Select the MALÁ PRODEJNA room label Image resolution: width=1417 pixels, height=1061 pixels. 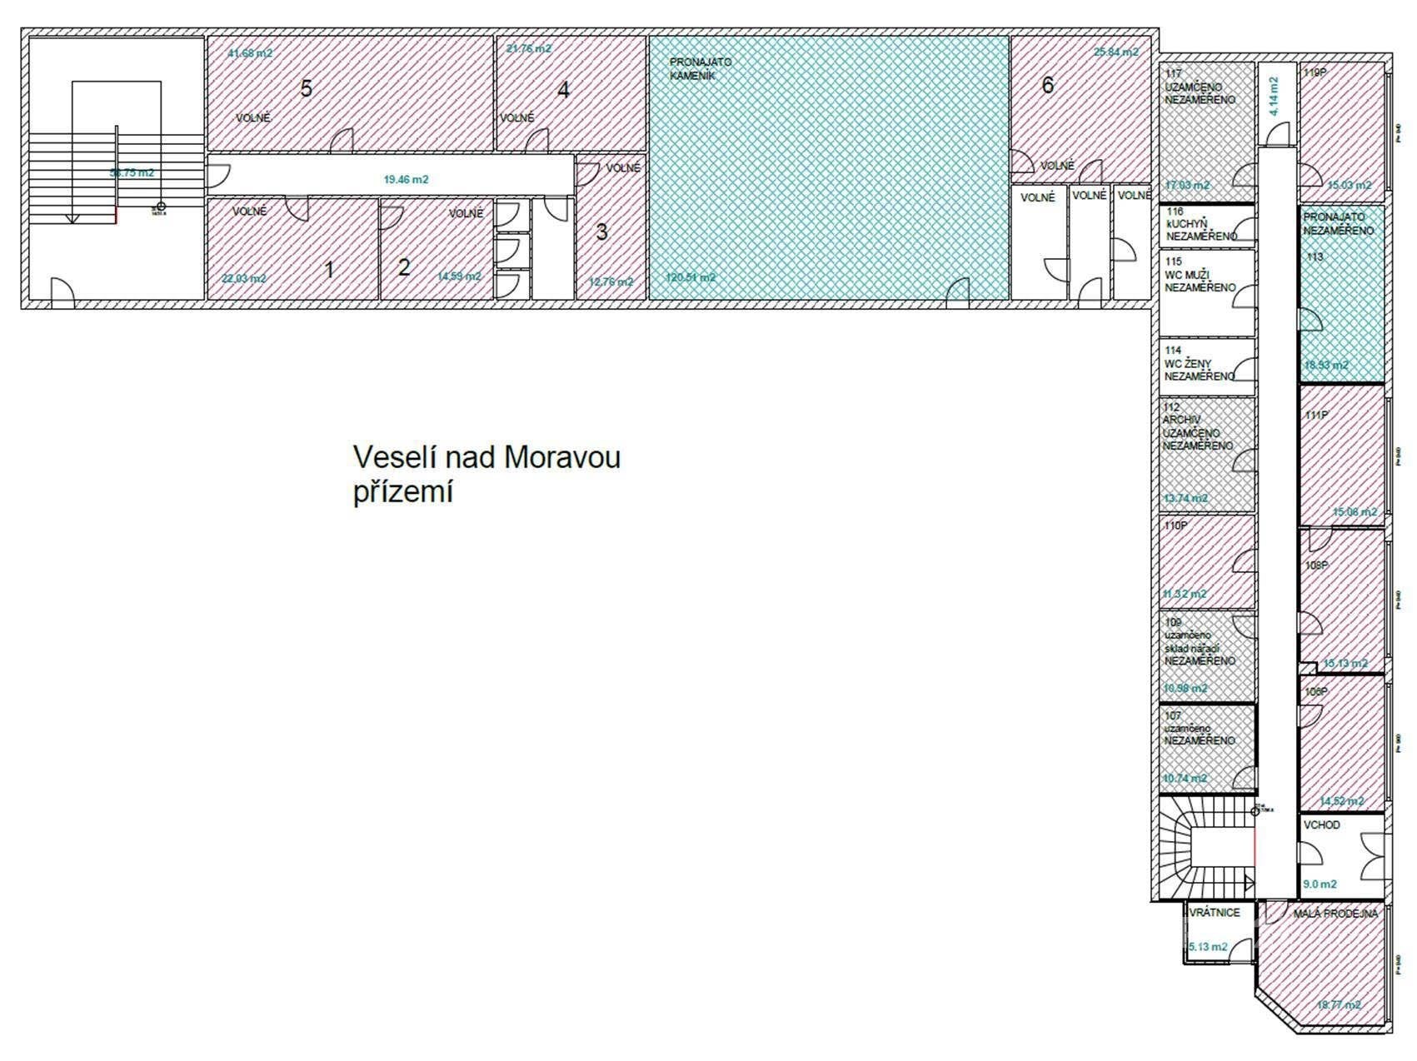1335,914
